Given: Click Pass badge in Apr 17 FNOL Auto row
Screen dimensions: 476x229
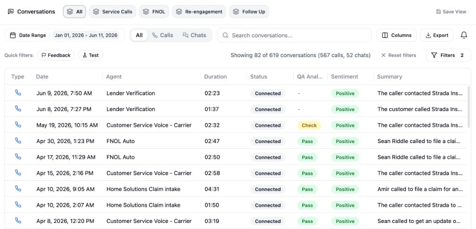Looking at the screenshot, I should [307, 157].
